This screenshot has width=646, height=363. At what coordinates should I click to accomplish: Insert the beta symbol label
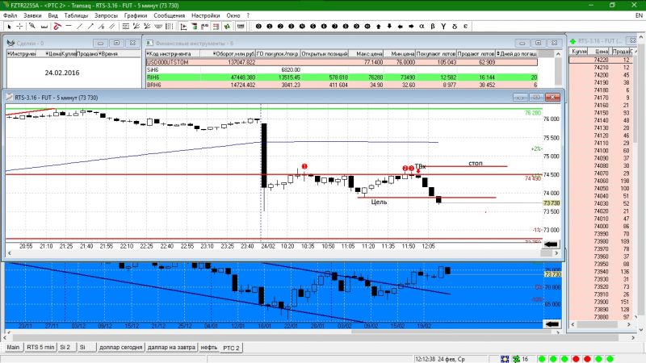[433, 27]
